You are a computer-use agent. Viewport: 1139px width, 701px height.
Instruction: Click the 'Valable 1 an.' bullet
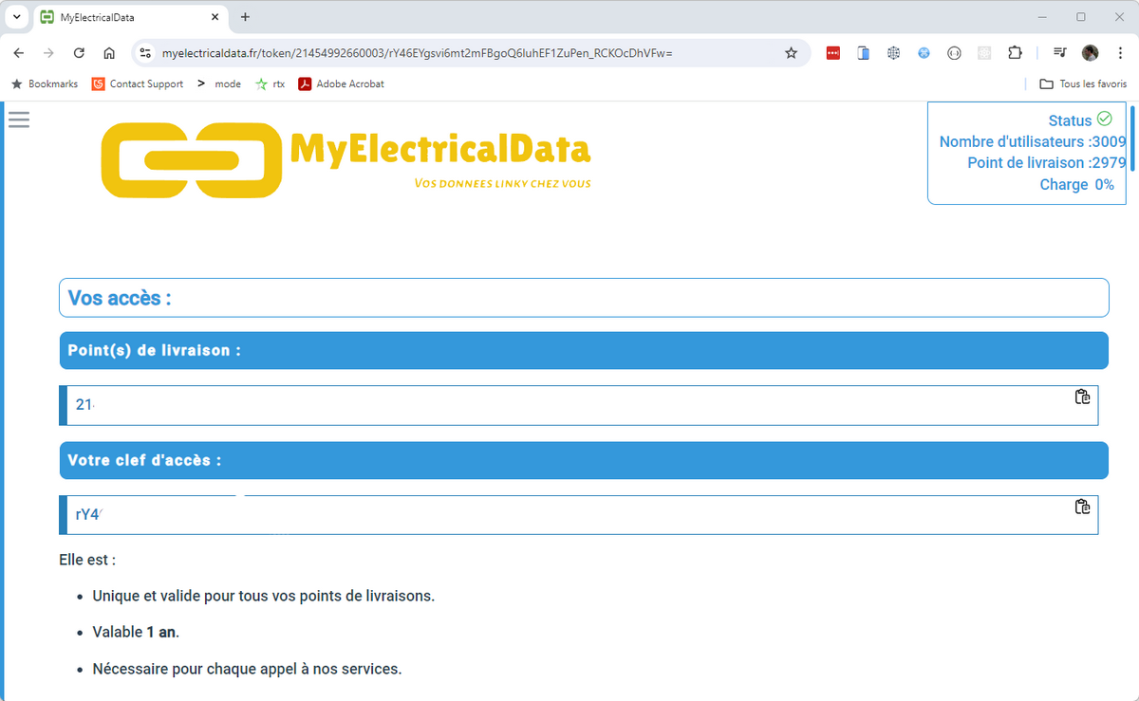(136, 633)
